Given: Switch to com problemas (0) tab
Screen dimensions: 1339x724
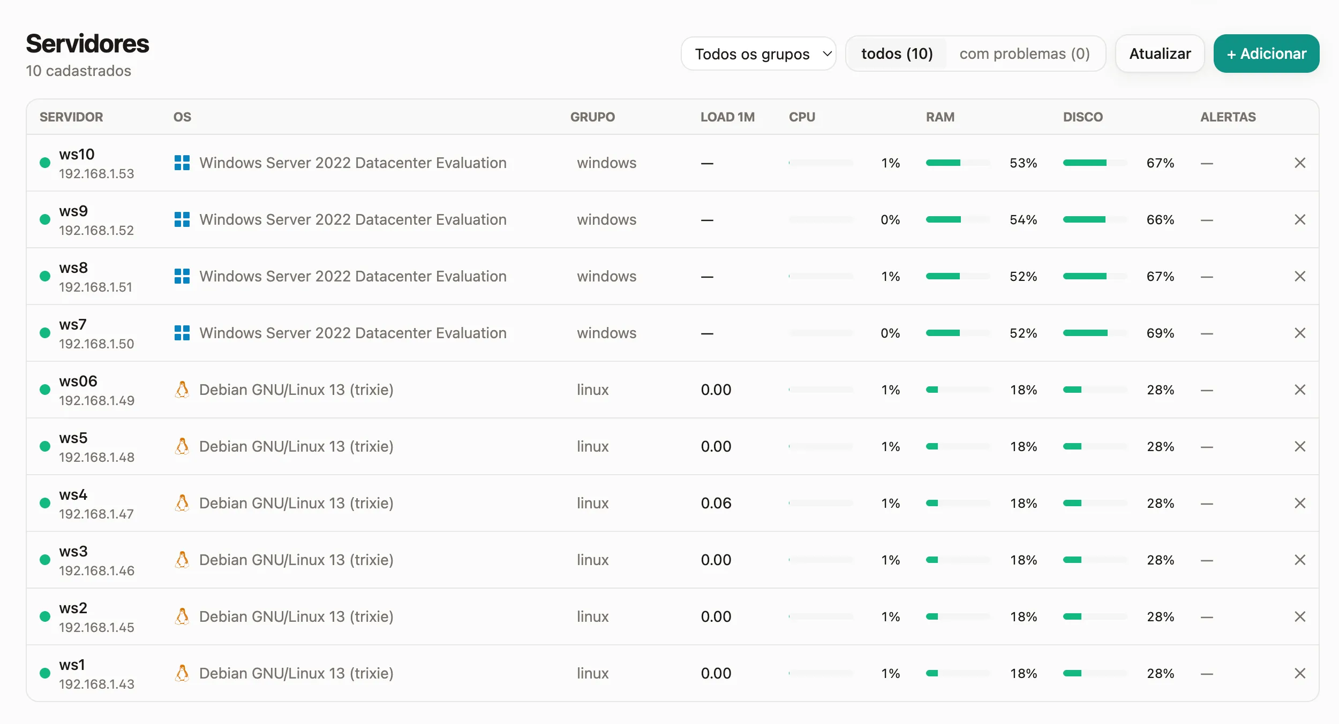Looking at the screenshot, I should [1025, 54].
